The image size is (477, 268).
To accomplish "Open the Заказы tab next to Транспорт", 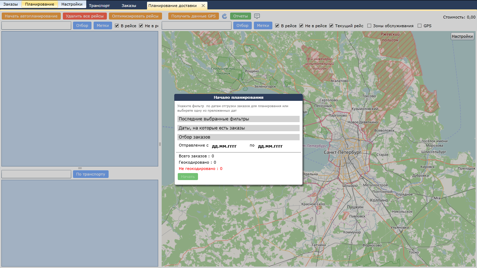I will (x=129, y=6).
